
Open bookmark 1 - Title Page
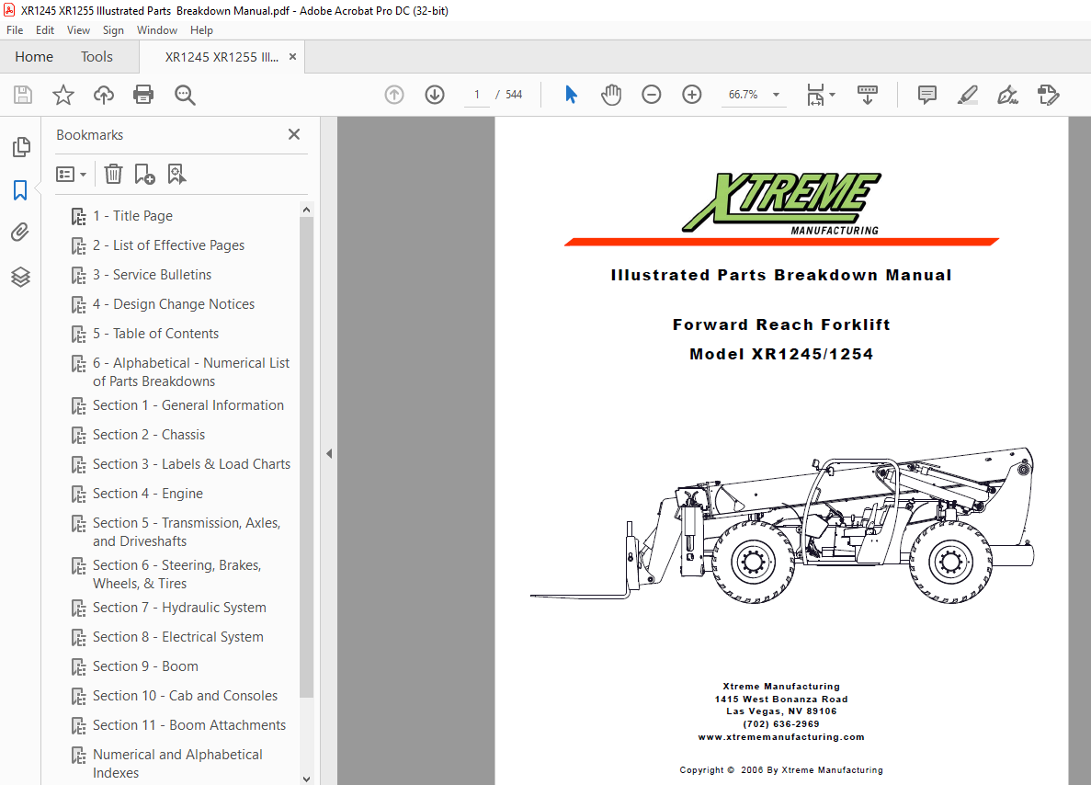[x=133, y=216]
